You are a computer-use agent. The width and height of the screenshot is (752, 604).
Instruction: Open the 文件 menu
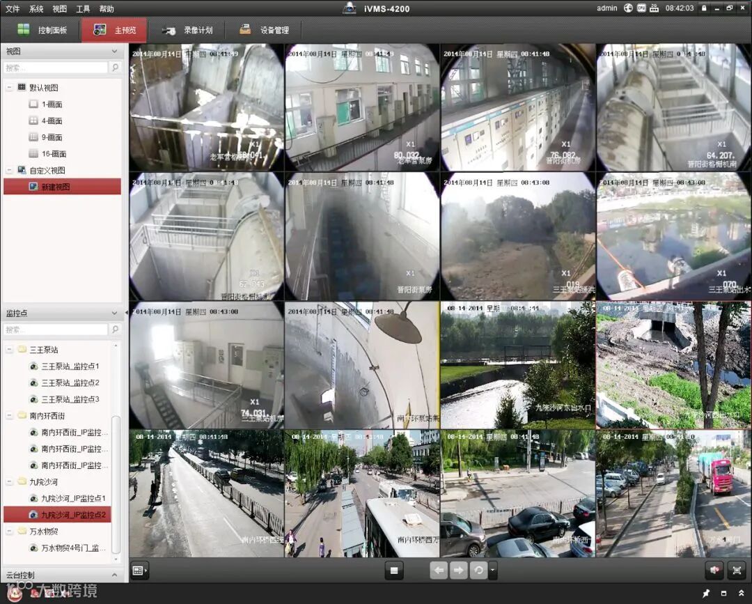(13, 8)
